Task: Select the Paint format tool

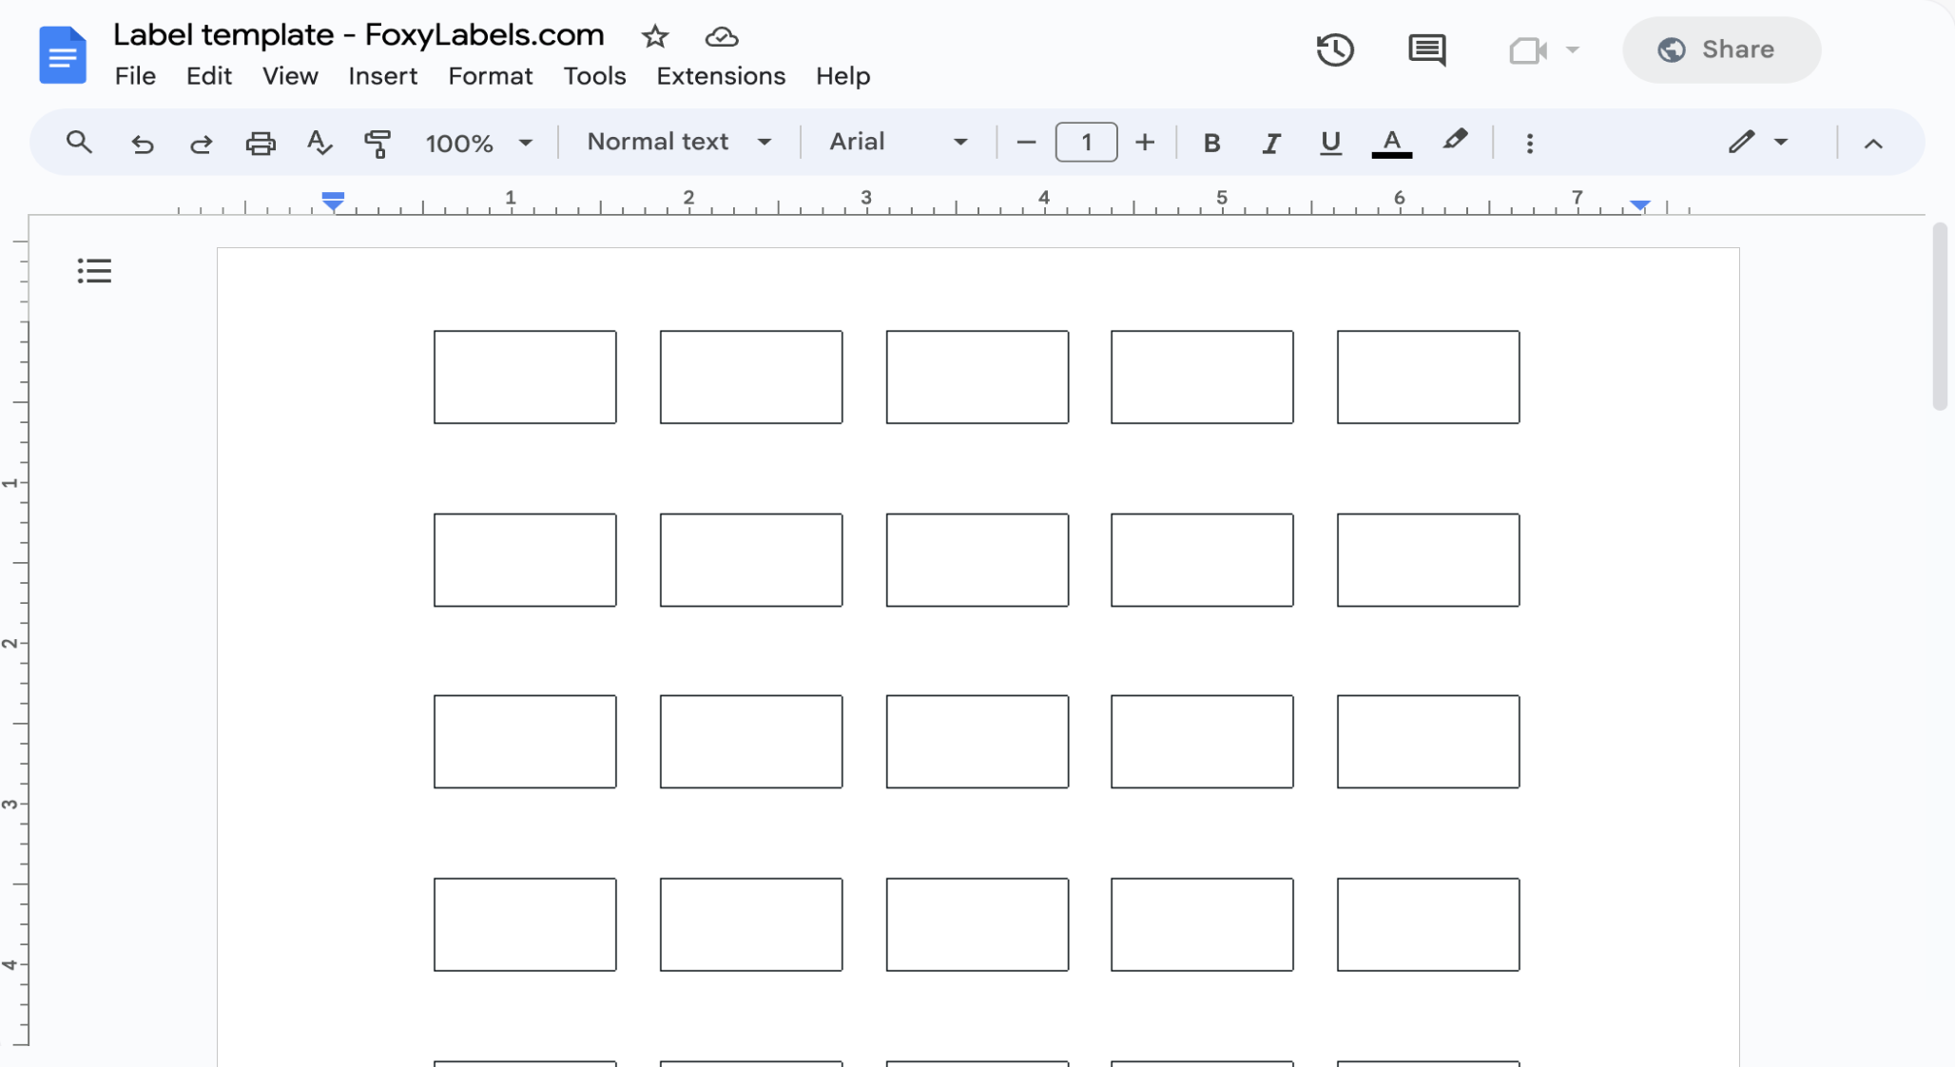Action: 377,143
